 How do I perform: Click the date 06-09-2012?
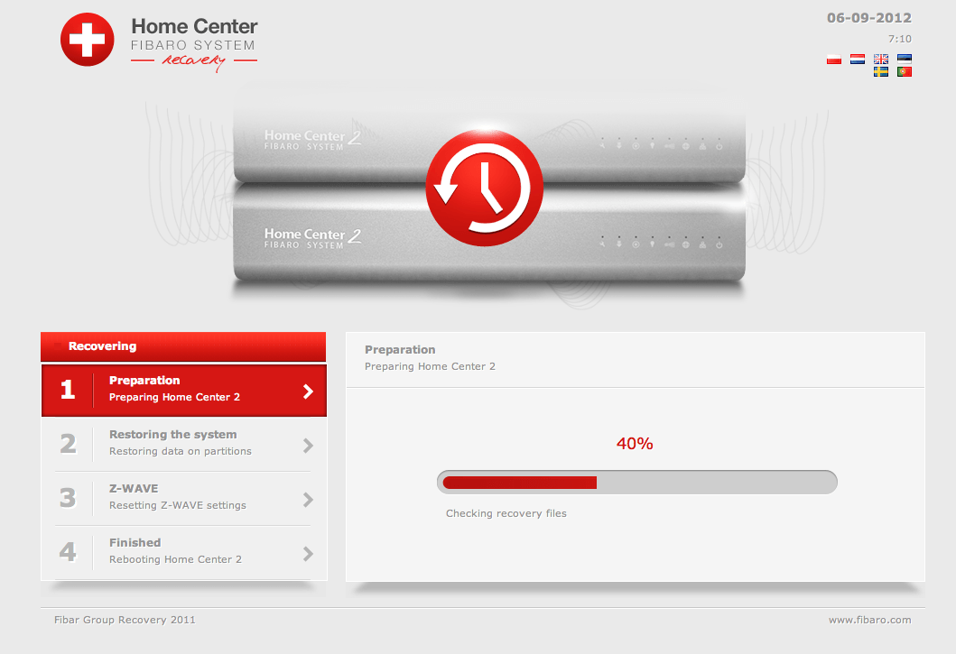tap(868, 18)
